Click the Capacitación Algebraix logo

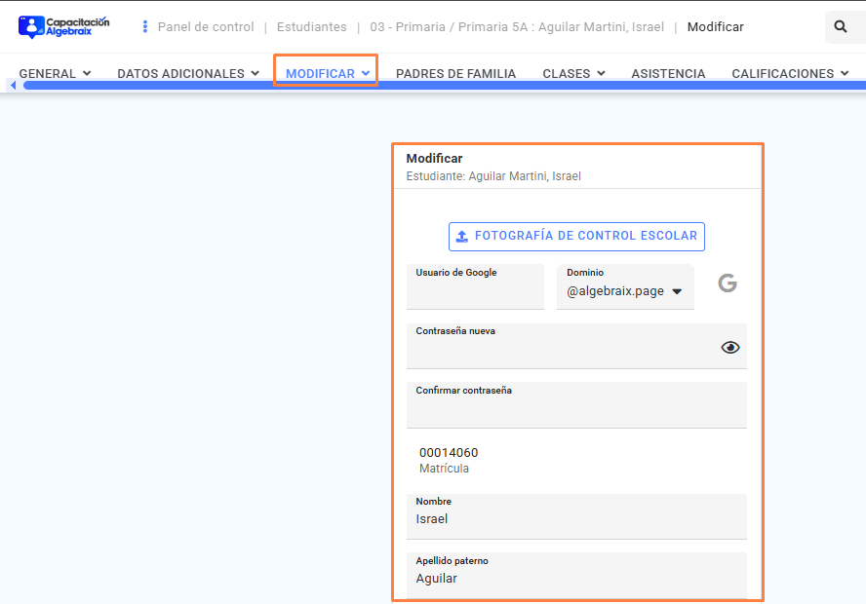point(64,26)
